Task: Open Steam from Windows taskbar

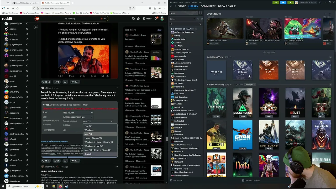Action: pos(67,186)
